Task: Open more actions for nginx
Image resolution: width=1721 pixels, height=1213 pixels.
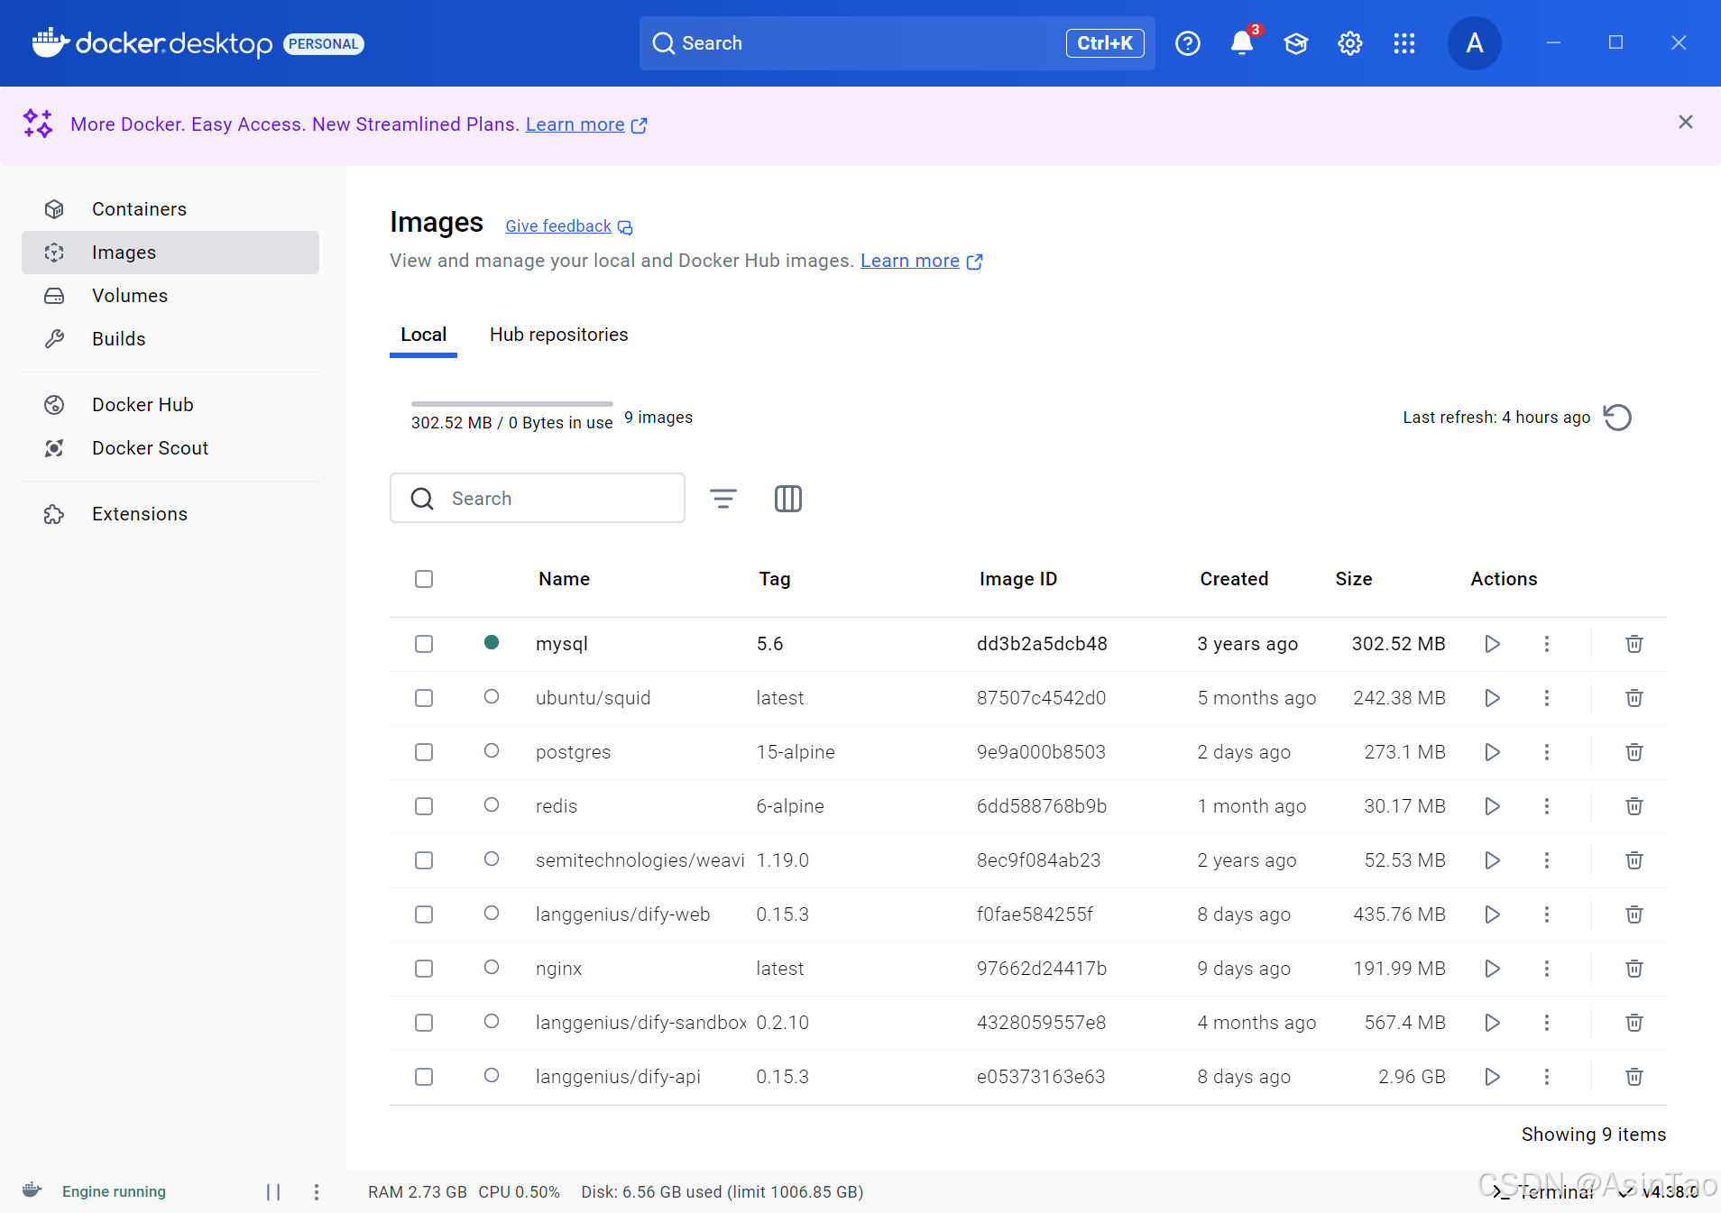Action: coord(1547,969)
